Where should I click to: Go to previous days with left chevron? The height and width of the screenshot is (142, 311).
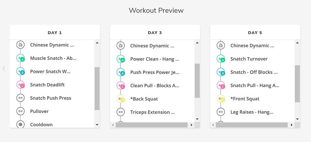[4, 68]
